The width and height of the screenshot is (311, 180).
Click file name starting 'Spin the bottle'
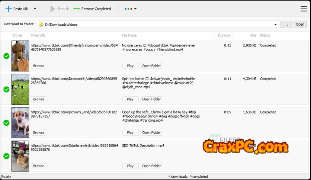pos(159,83)
